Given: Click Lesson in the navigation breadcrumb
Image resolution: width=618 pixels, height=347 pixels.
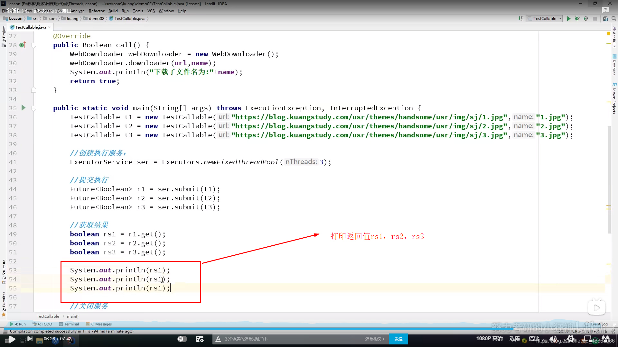Looking at the screenshot, I should click(x=13, y=19).
